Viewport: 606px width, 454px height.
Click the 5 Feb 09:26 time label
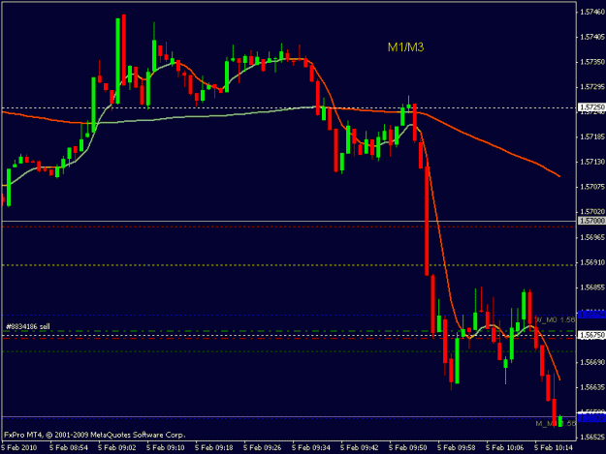[263, 447]
